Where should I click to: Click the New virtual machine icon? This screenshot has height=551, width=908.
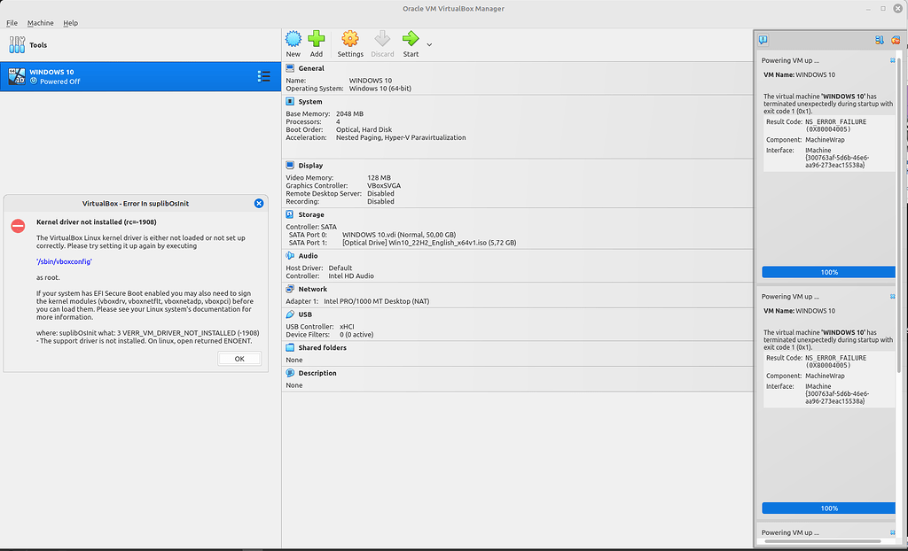[293, 39]
